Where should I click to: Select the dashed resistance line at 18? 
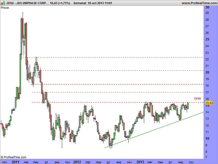[117, 84]
